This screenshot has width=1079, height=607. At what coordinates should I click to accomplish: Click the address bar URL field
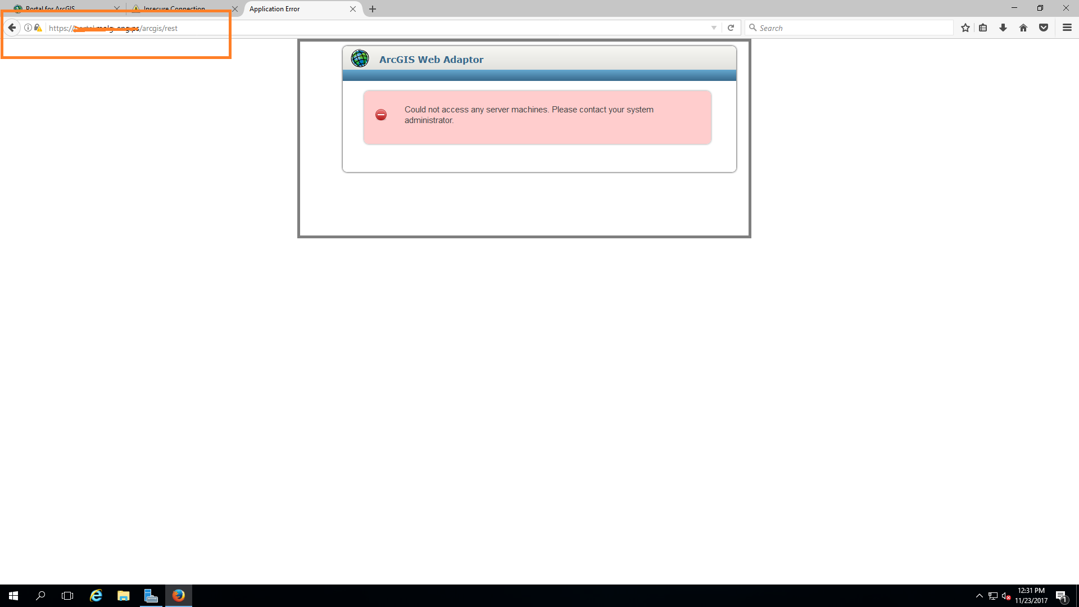[393, 28]
